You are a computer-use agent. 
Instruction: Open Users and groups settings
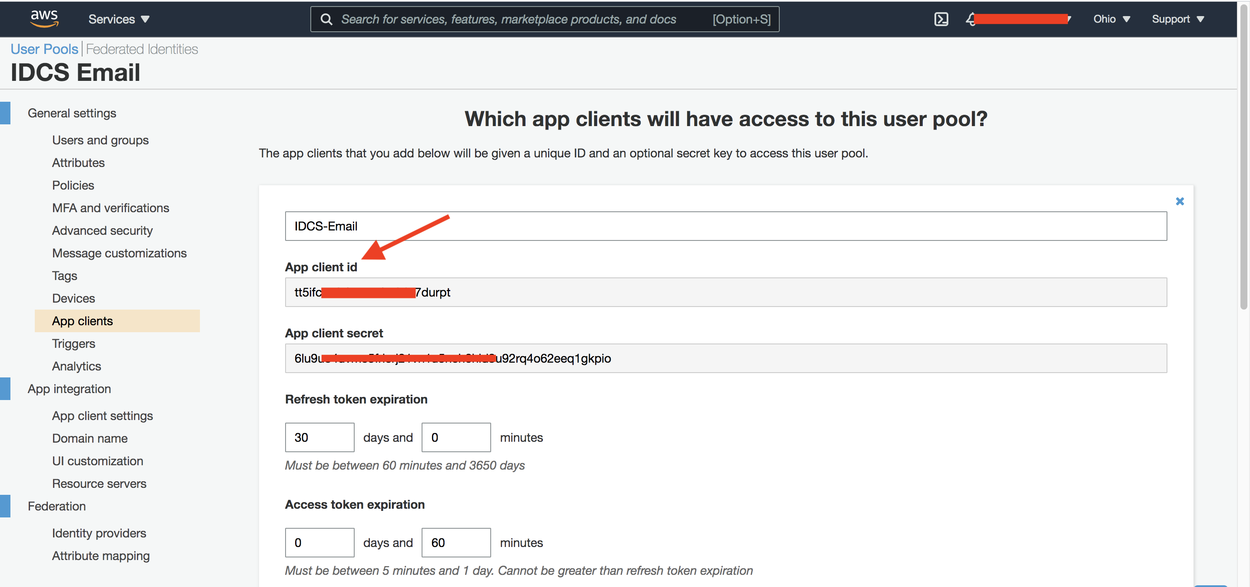(x=100, y=140)
